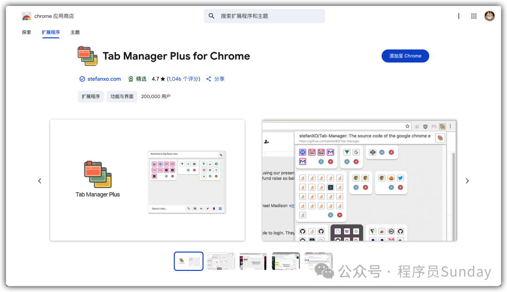Select the second screenshot thumbnail
This screenshot has width=507, height=292.
click(221, 261)
